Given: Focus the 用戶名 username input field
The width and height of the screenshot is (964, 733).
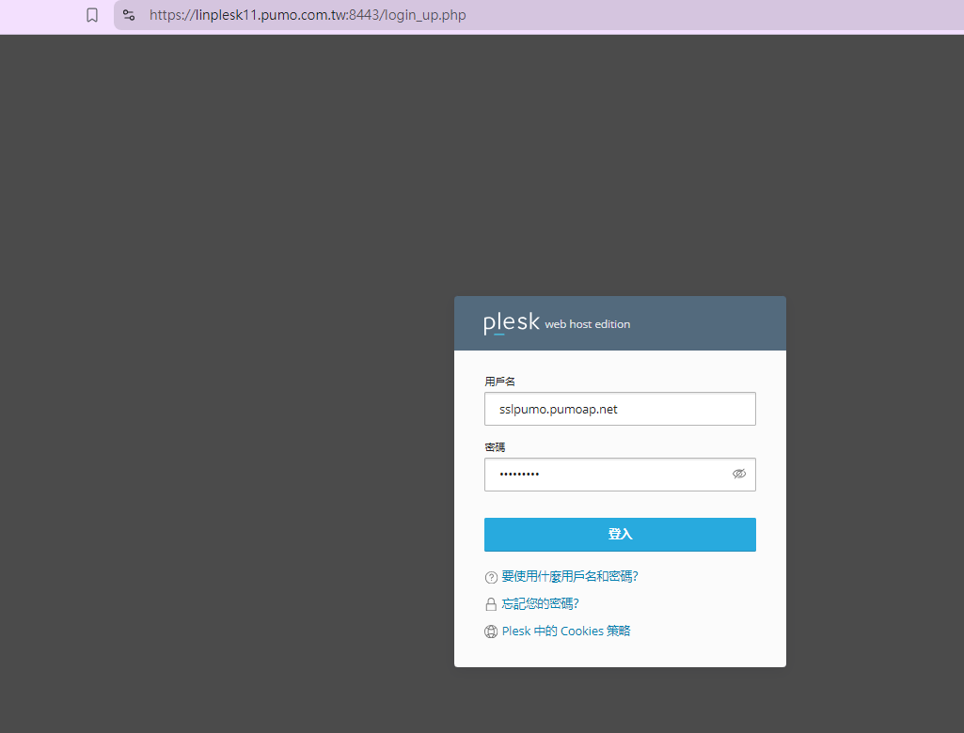Looking at the screenshot, I should click(x=620, y=409).
